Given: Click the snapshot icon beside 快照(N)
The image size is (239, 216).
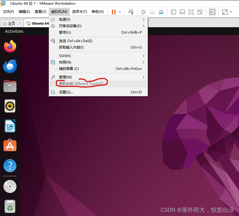Looking at the screenshot, I should point(53,62).
